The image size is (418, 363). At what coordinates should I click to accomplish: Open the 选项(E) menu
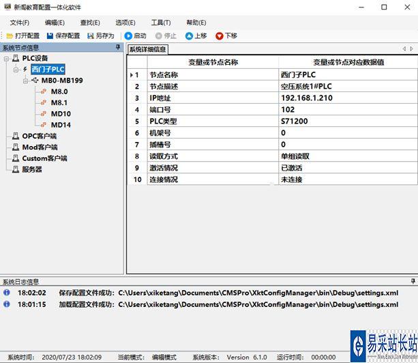click(125, 23)
